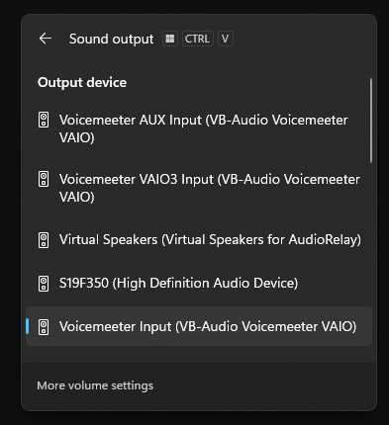Click the V shortcut key badge

point(225,39)
